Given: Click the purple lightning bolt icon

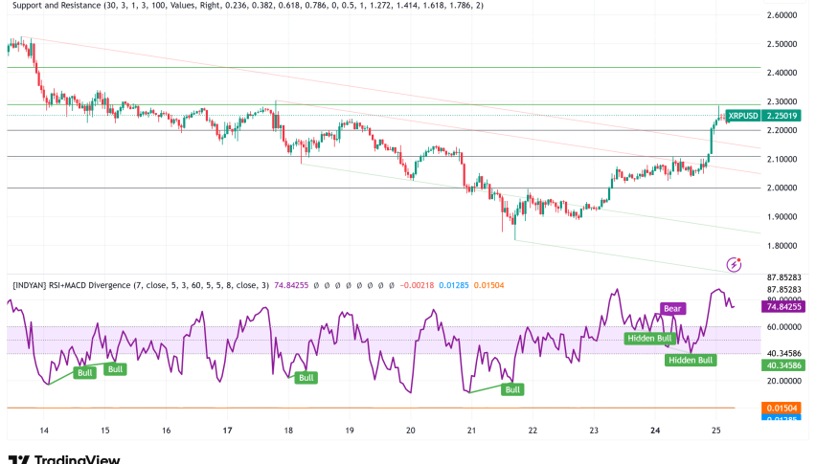Looking at the screenshot, I should click(735, 264).
